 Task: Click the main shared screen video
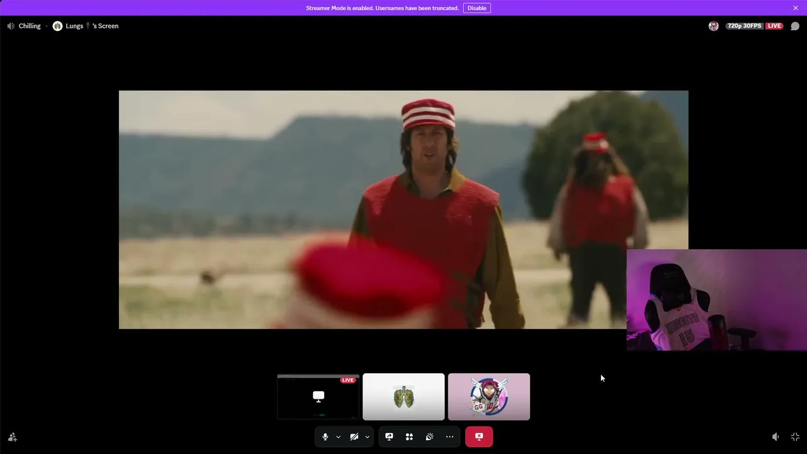[x=403, y=209]
